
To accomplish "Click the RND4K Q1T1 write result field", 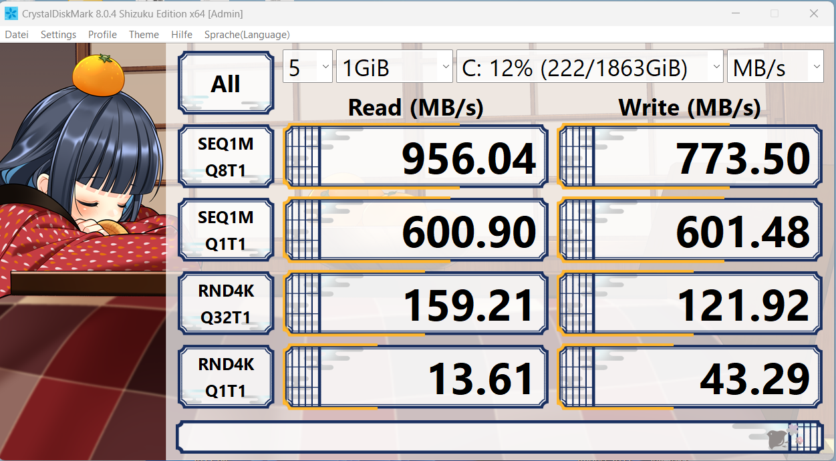I will pyautogui.click(x=690, y=376).
